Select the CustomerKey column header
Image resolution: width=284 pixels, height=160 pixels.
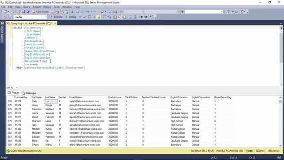coord(21,97)
